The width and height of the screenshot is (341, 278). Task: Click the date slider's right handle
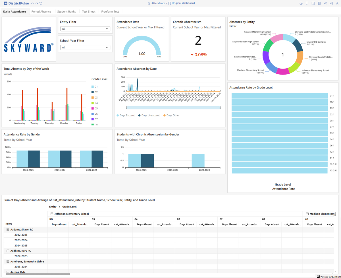coord(220,108)
